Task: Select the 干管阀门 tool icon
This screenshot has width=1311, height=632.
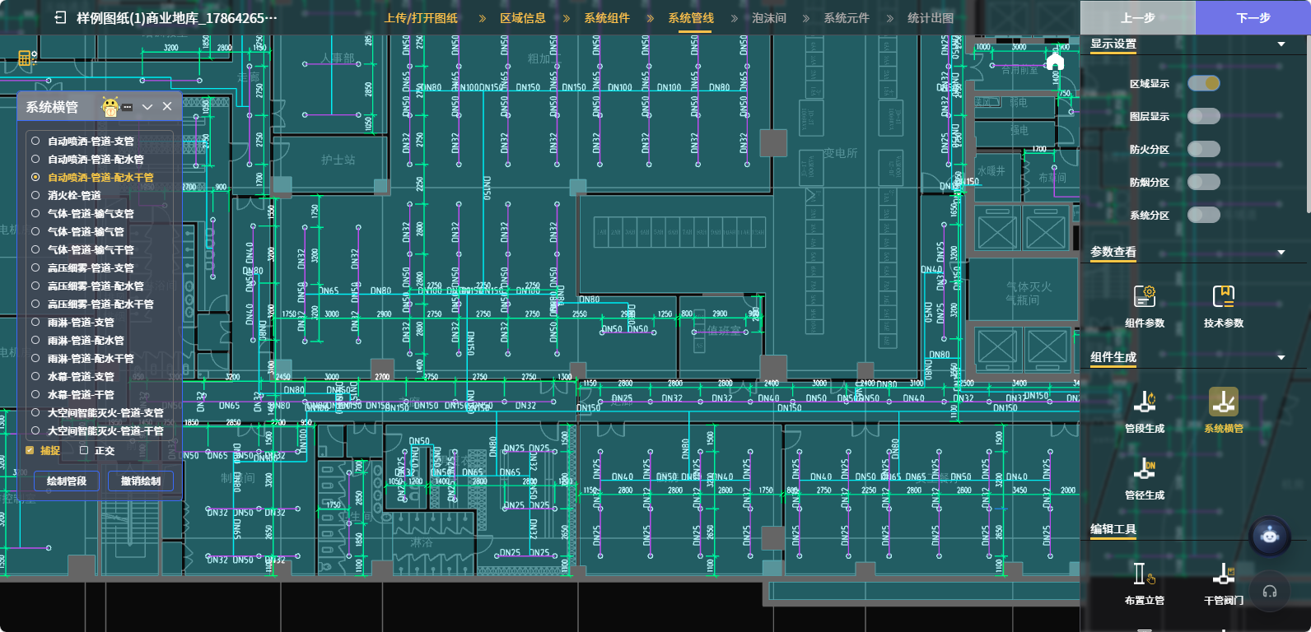Action: point(1224,574)
